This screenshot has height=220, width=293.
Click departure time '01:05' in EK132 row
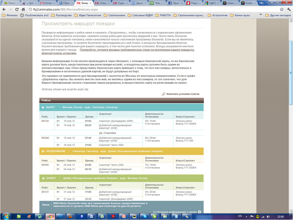tap(88, 121)
